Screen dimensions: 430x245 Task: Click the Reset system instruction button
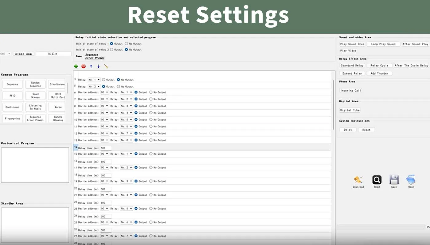[366, 130]
